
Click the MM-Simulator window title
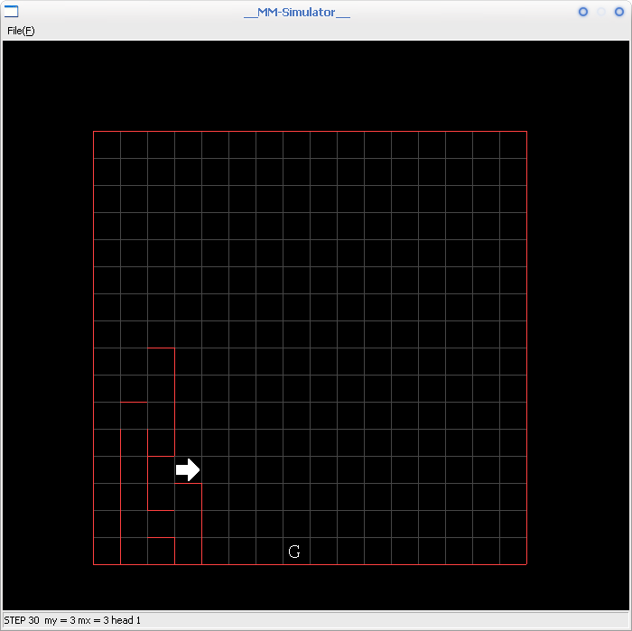[297, 13]
